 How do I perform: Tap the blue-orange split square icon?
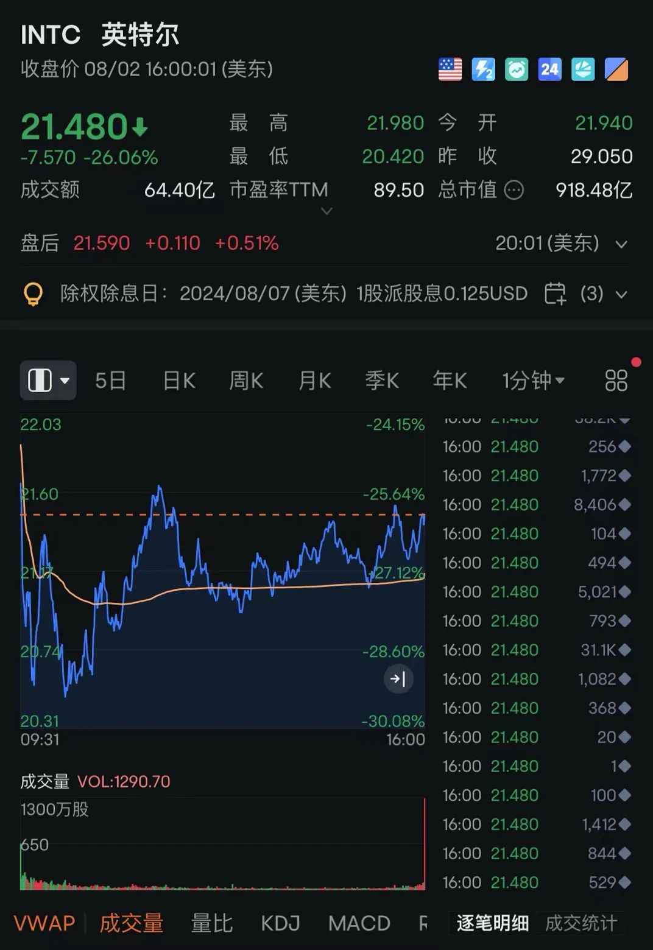click(x=616, y=69)
